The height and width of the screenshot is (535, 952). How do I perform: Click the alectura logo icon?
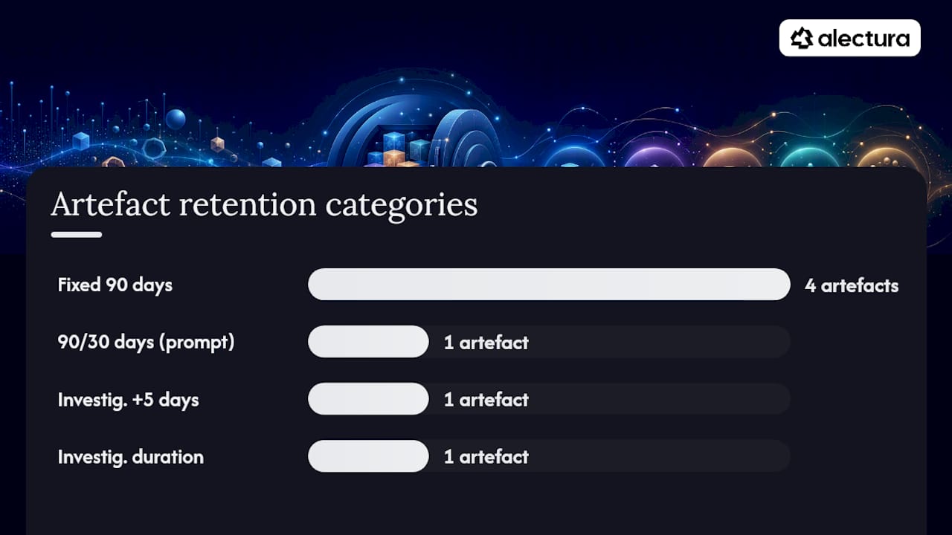click(x=801, y=38)
